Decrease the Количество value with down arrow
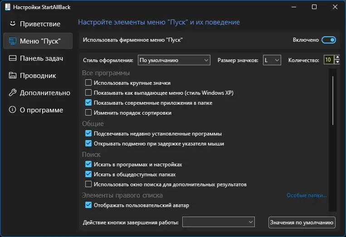The width and height of the screenshot is (346, 237). pyautogui.click(x=337, y=62)
